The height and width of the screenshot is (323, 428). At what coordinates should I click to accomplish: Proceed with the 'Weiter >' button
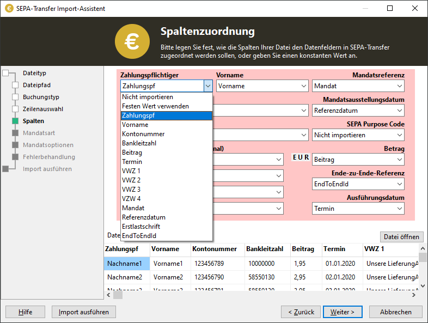point(343,312)
